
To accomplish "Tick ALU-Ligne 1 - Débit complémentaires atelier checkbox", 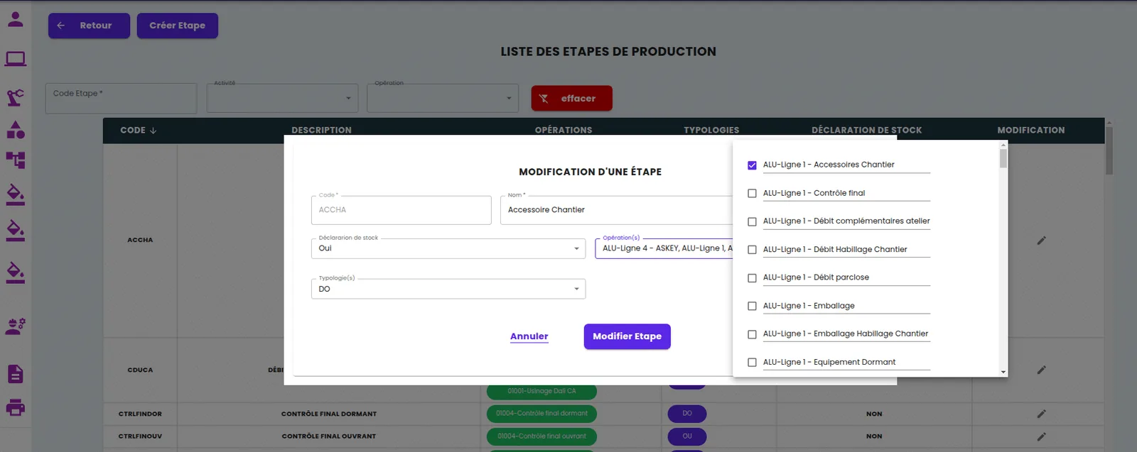I will (x=752, y=222).
